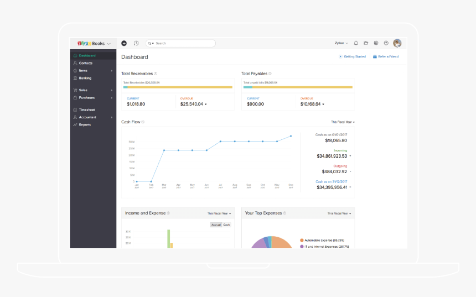Open search type dropdown arrow
Screen dimensions: 476x297
tap(153, 43)
